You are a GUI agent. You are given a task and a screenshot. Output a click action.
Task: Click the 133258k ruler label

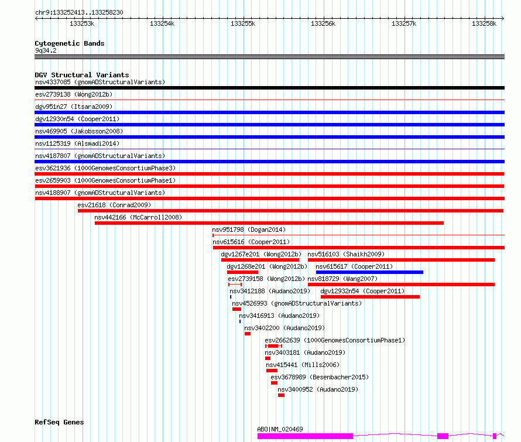(x=484, y=23)
